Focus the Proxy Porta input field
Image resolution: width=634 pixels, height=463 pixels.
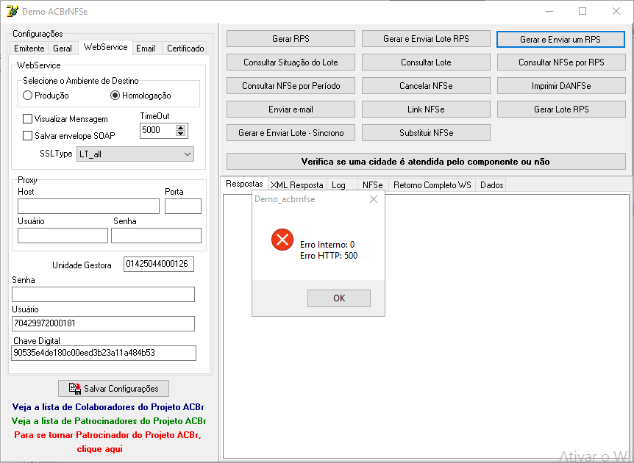pos(182,206)
